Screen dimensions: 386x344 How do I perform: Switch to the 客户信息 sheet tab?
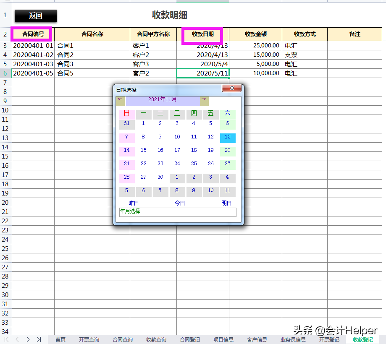257,339
